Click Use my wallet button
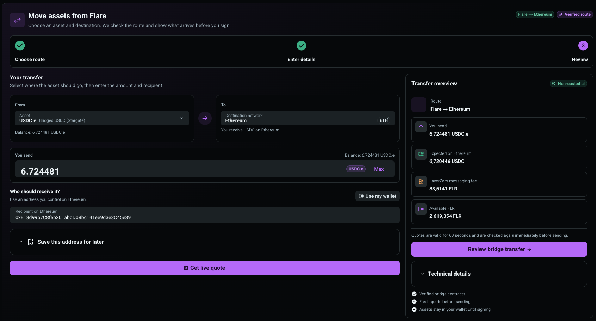 (x=377, y=196)
